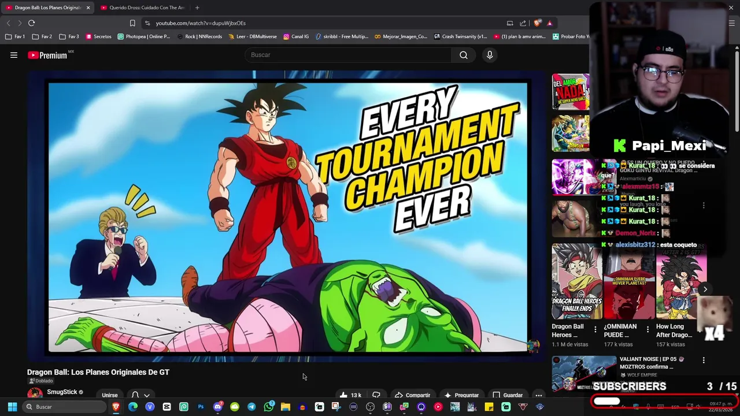Close the Dragon Ball tab
This screenshot has width=740, height=416.
[x=88, y=8]
